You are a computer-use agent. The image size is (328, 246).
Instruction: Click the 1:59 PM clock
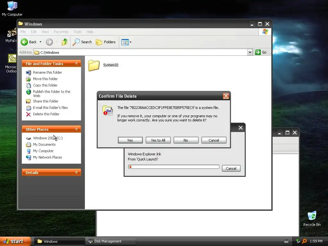pos(316,241)
